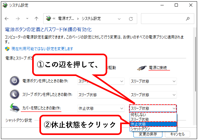Click the 電源オプ... breadcrumb
Viewport: 199px width, 140px height.
pyautogui.click(x=66, y=19)
